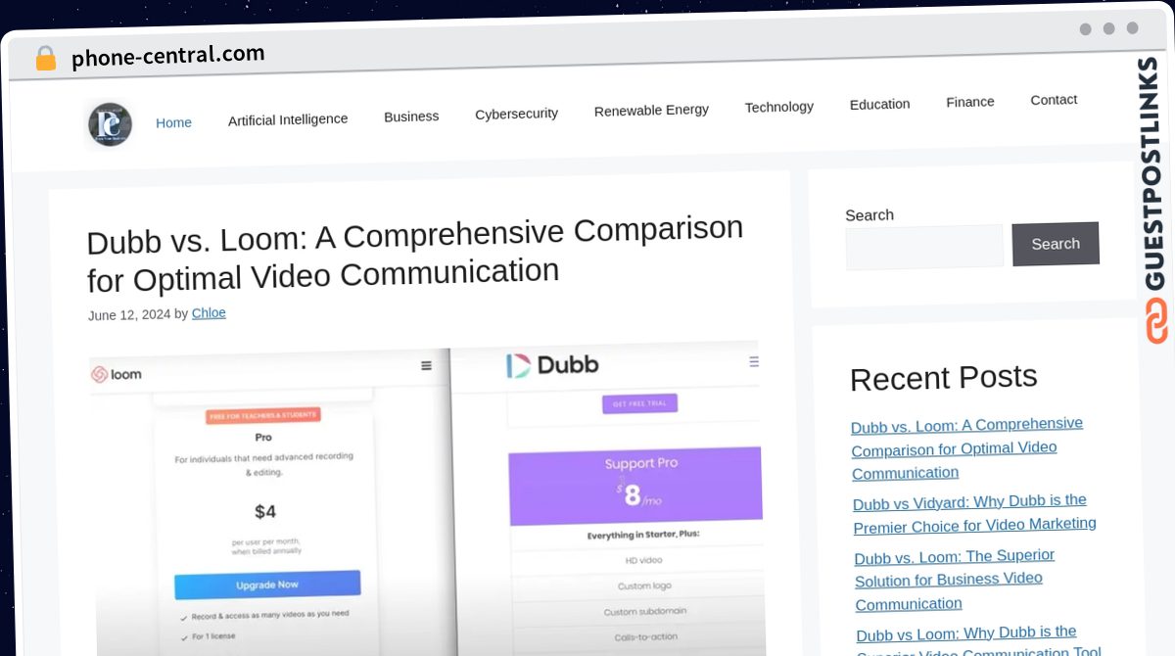1175x656 pixels.
Task: Open the Education menu item
Action: click(x=879, y=104)
